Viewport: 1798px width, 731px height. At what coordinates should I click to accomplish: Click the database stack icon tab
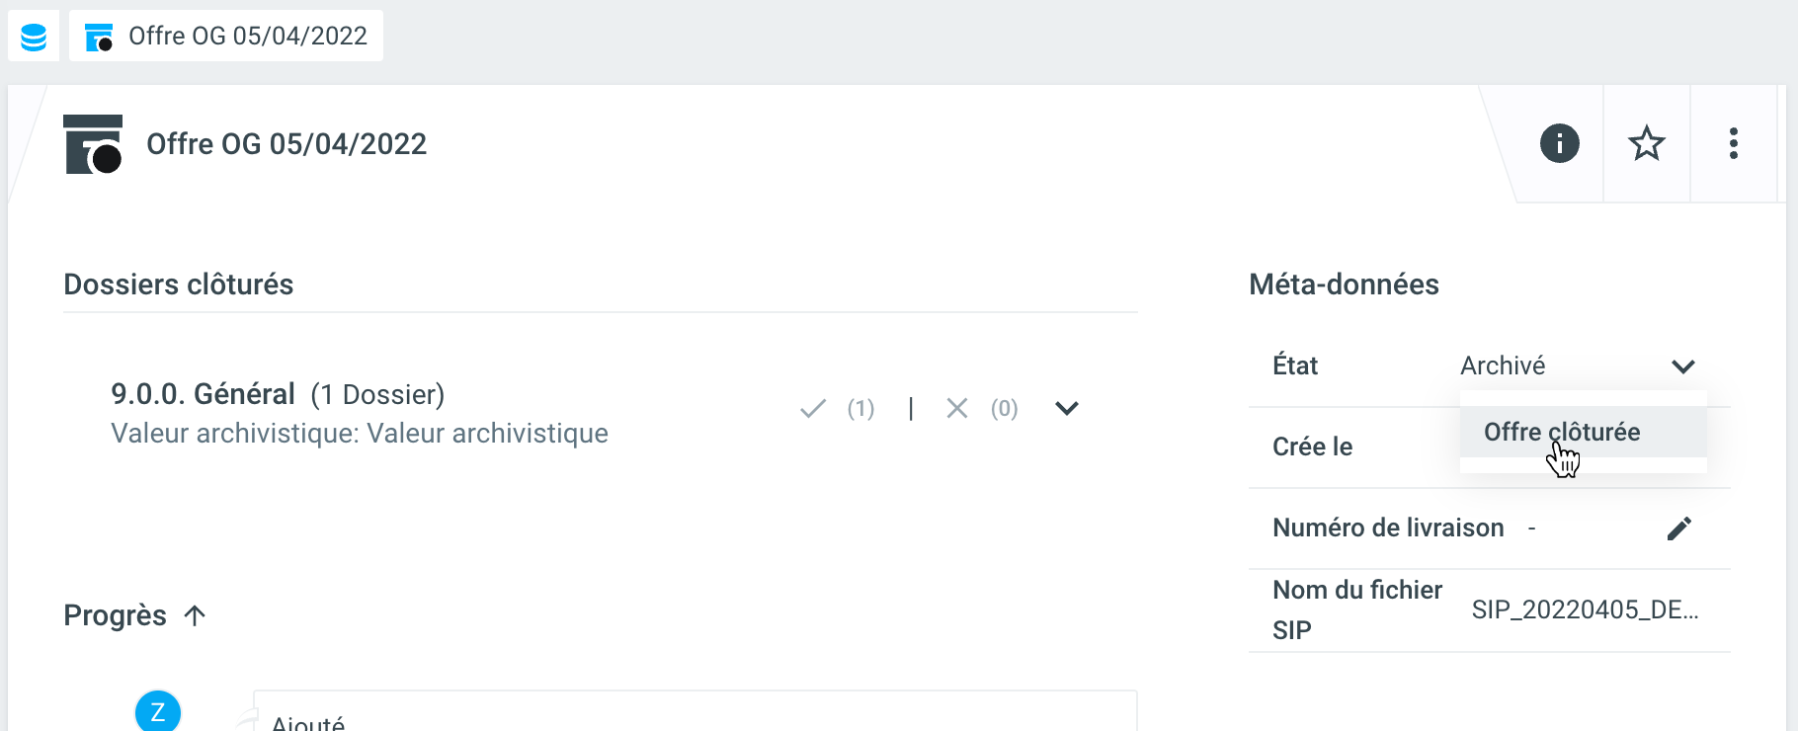tap(34, 37)
